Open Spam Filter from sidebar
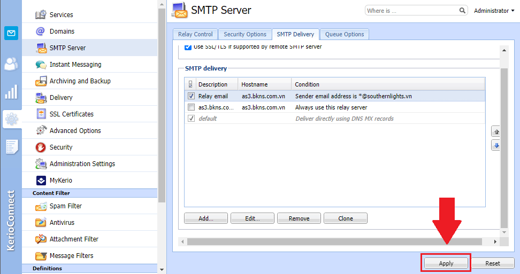520x274 pixels. (x=65, y=206)
